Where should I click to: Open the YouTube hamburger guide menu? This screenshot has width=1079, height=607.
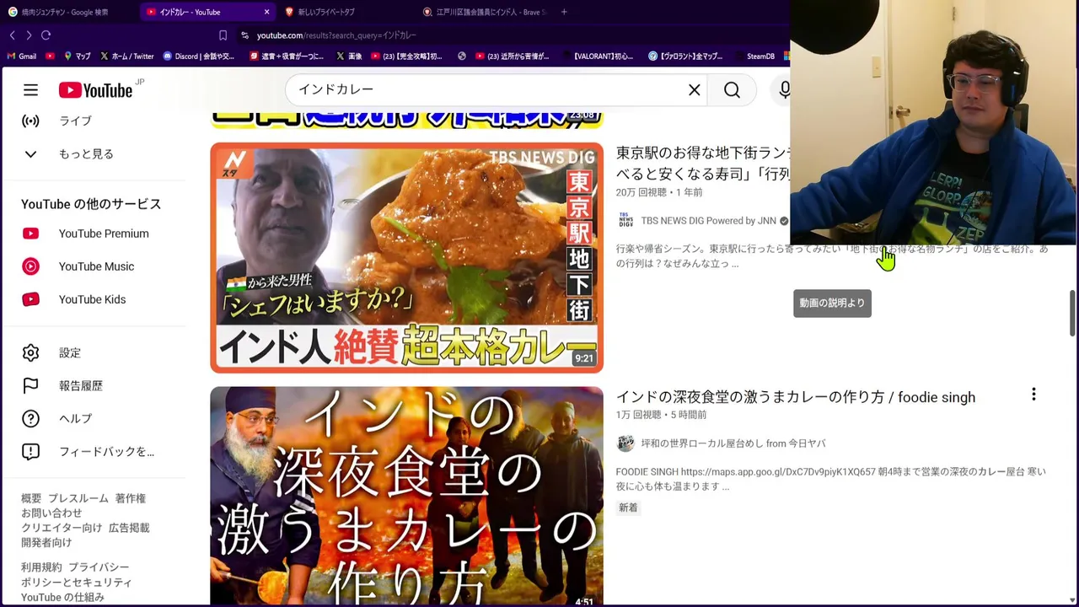point(30,90)
